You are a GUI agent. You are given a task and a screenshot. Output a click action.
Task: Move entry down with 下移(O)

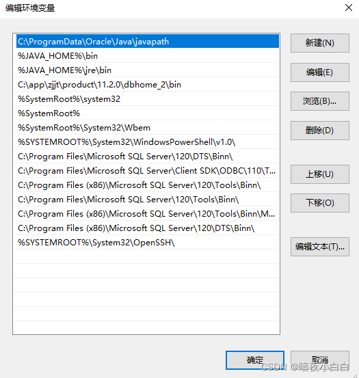[320, 203]
